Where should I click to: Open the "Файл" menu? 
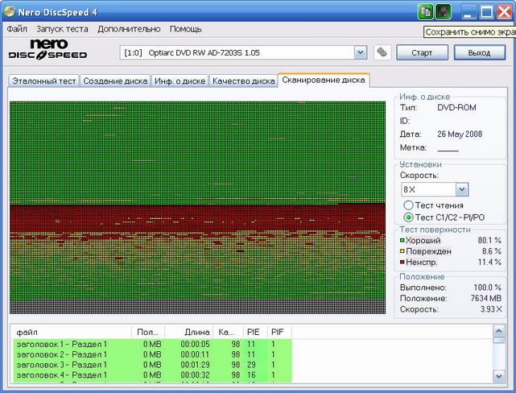point(17,29)
